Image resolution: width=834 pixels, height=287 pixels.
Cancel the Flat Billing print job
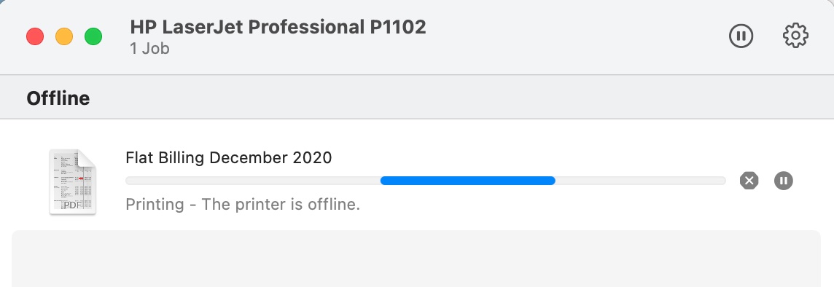point(749,181)
